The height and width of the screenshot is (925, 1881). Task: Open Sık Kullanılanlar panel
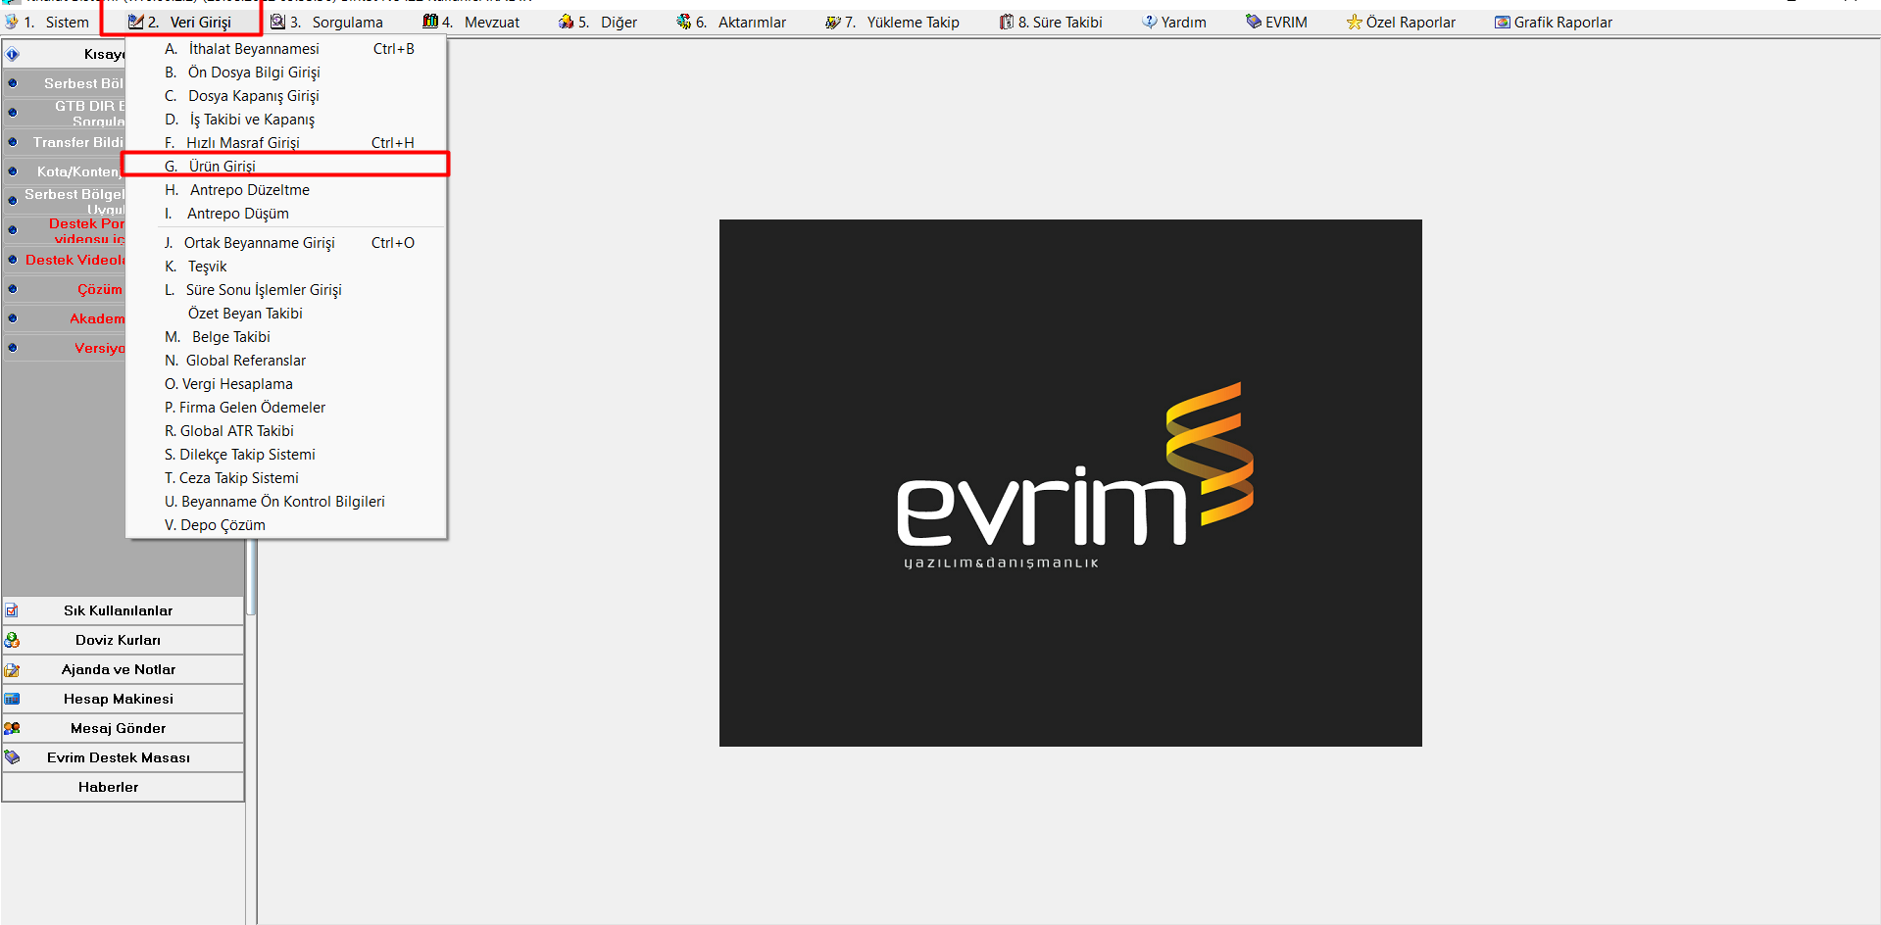[123, 610]
